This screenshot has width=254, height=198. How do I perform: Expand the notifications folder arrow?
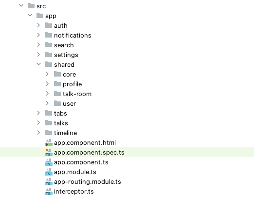point(38,35)
